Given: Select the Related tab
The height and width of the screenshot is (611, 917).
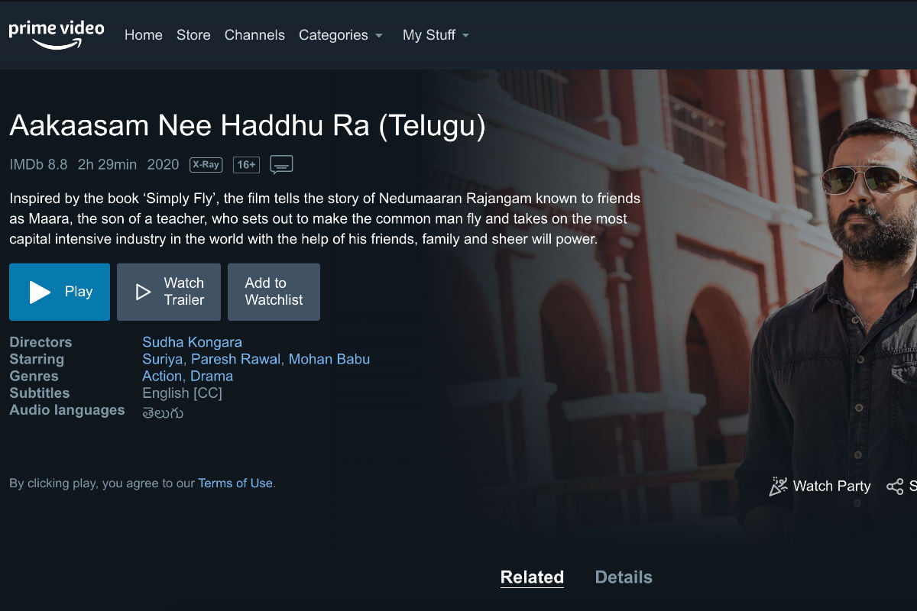Looking at the screenshot, I should (532, 577).
